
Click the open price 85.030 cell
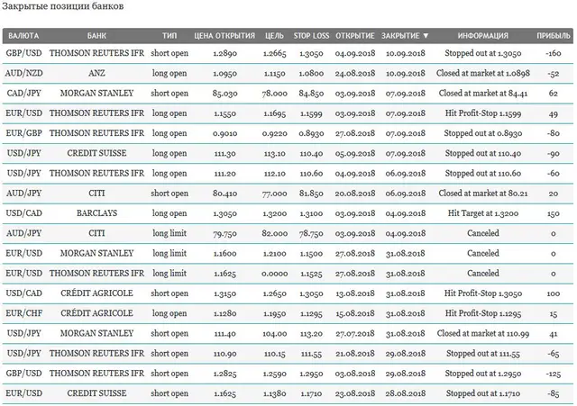(x=224, y=94)
